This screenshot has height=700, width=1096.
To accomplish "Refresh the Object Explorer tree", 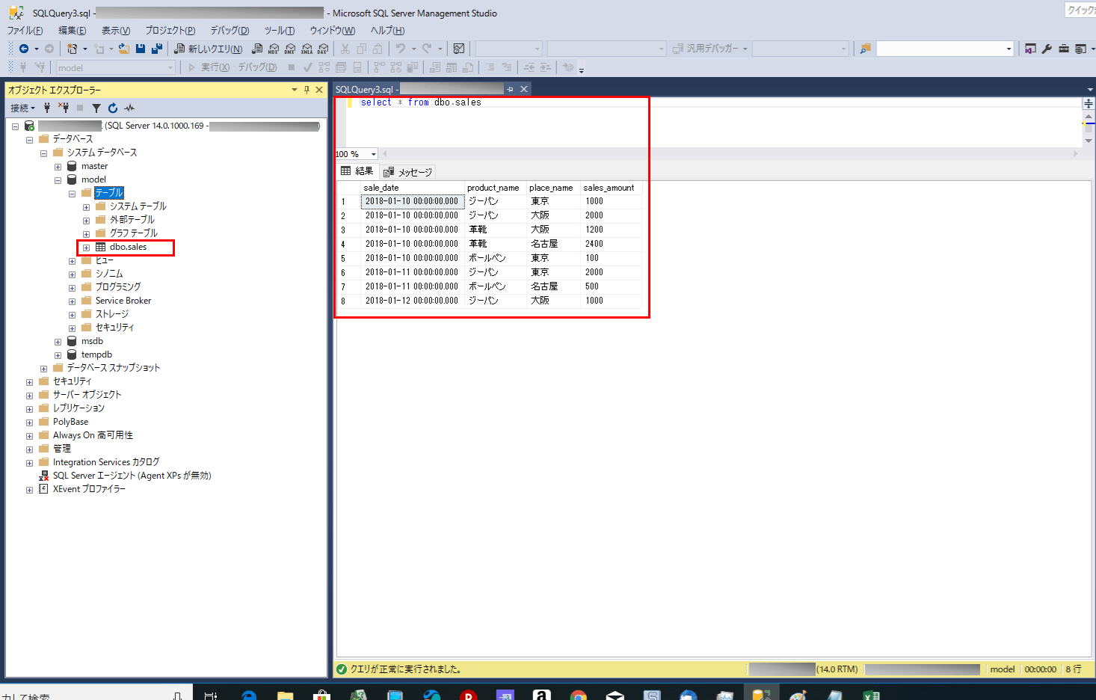I will click(x=113, y=108).
